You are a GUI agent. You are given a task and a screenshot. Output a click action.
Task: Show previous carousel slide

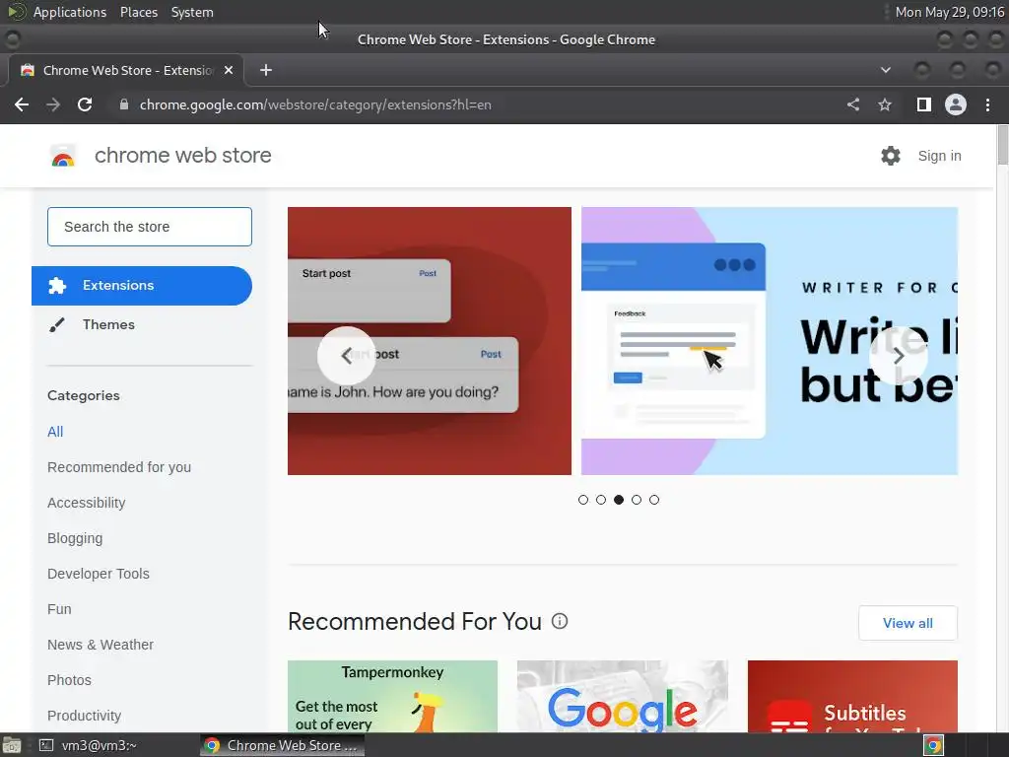[x=346, y=355]
